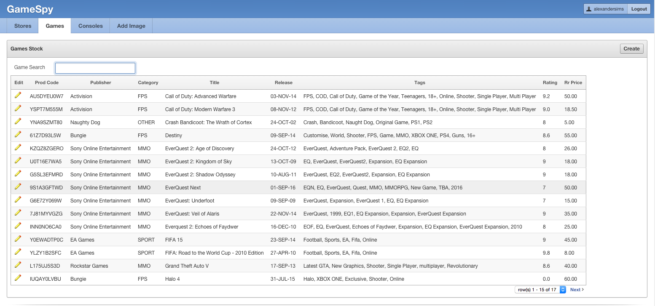Sort table by Publisher column header

(x=101, y=82)
